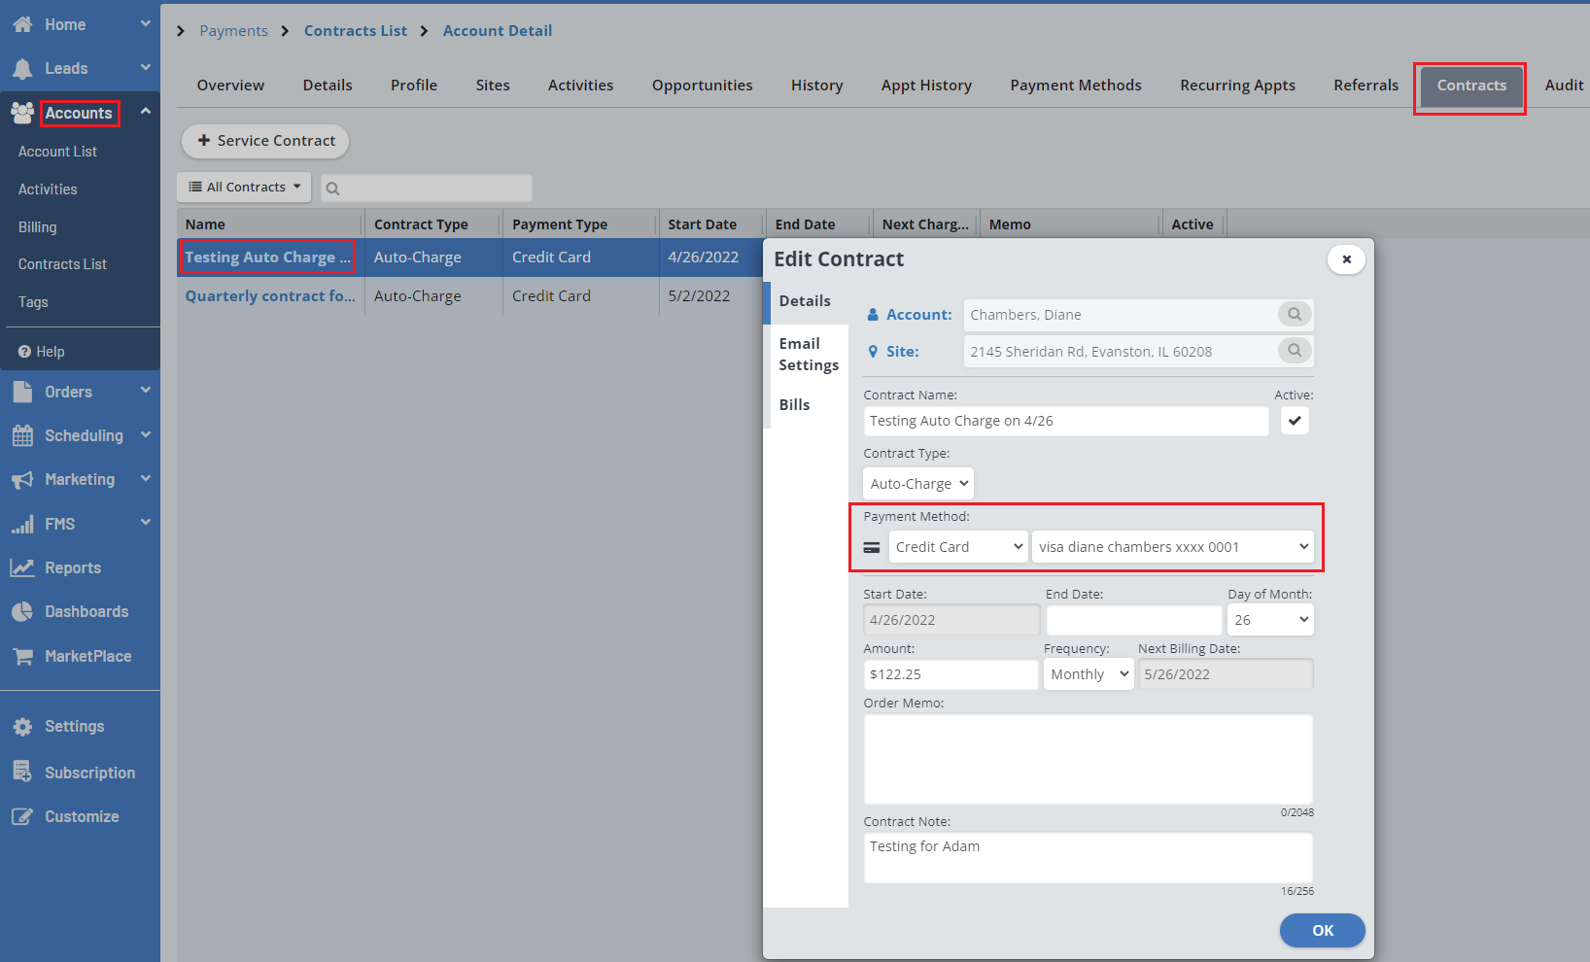This screenshot has width=1590, height=962.
Task: Click the MarketPlace cart icon
Action: [22, 657]
